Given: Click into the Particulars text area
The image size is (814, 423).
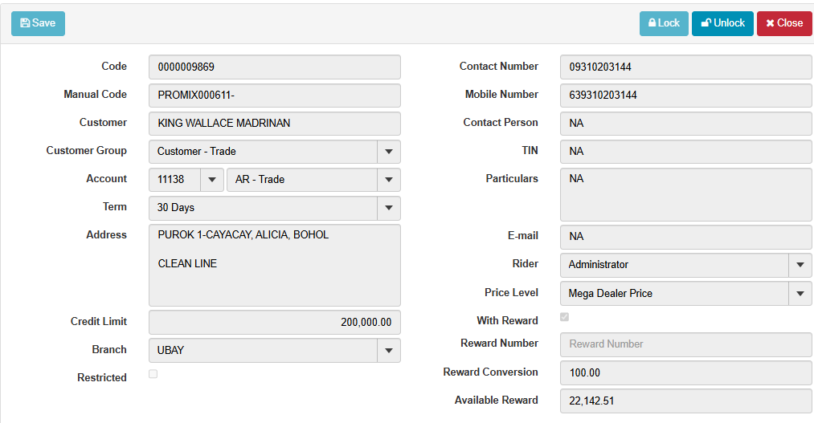Looking at the screenshot, I should point(685,193).
